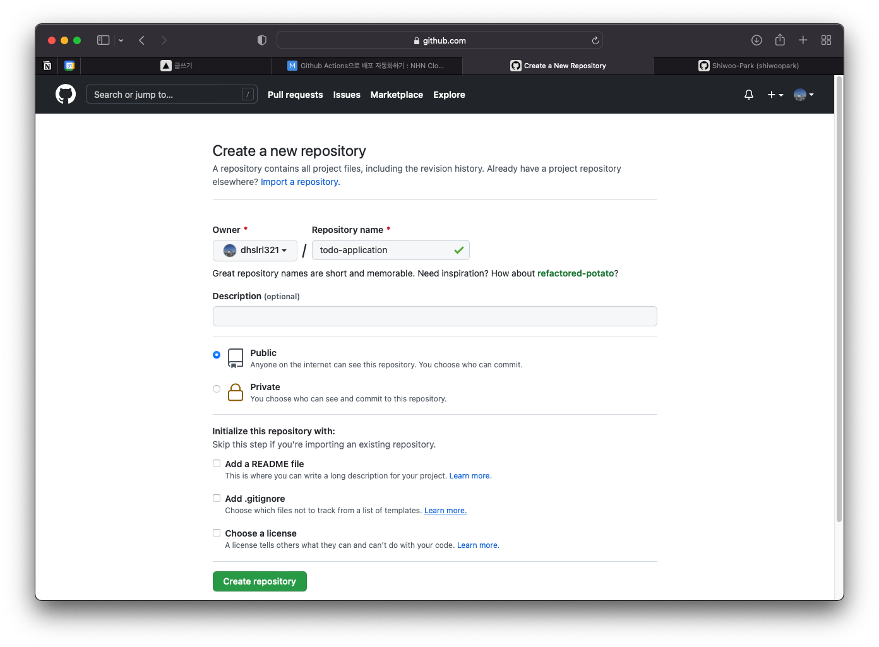Open the pinned Google Calendar tab
Viewport: 879px width, 647px height.
(x=69, y=66)
